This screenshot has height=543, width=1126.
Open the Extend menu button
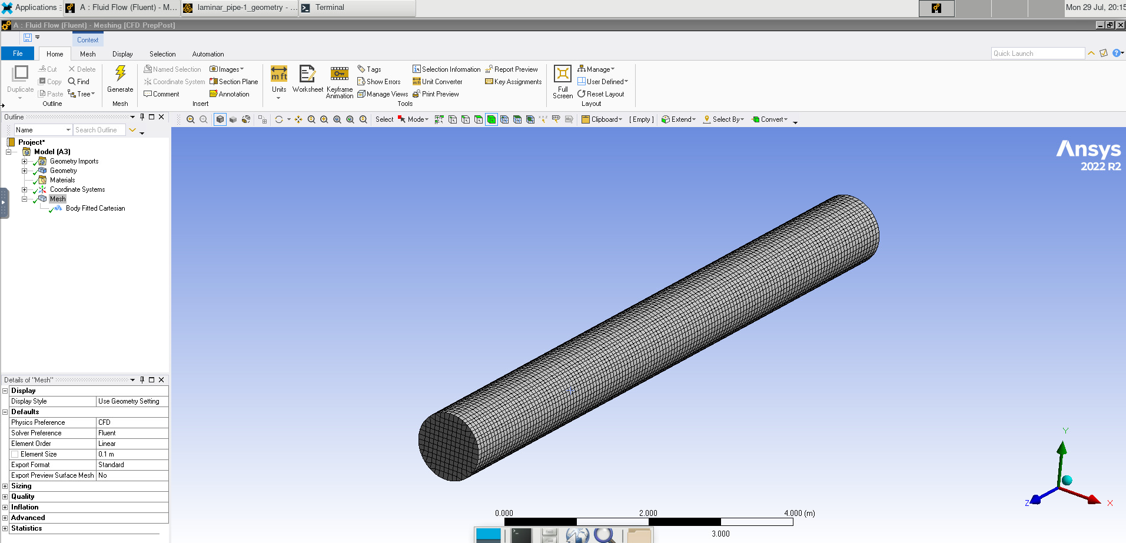pos(679,119)
